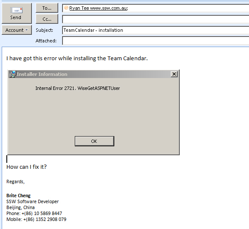Click into the empty Cc field
The width and height of the screenshot is (249, 229).
(x=156, y=19)
